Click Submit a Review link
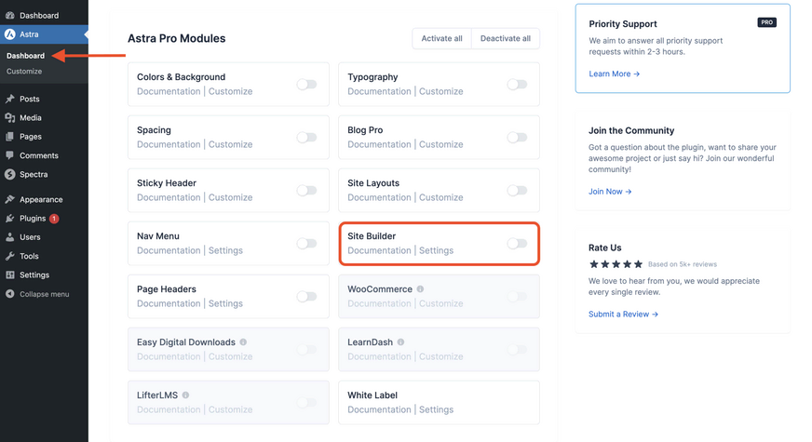Screen dimensions: 812x442 (x=623, y=315)
